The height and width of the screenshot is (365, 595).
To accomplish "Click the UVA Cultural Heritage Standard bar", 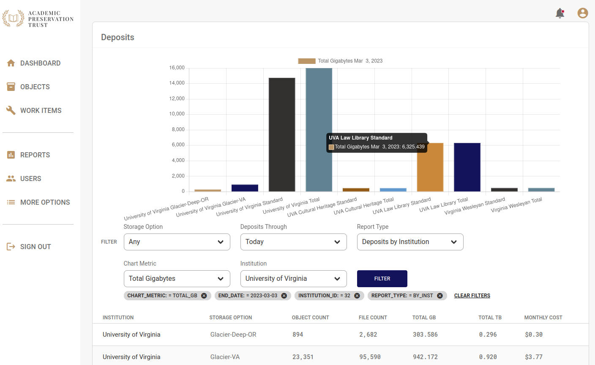I will point(356,190).
